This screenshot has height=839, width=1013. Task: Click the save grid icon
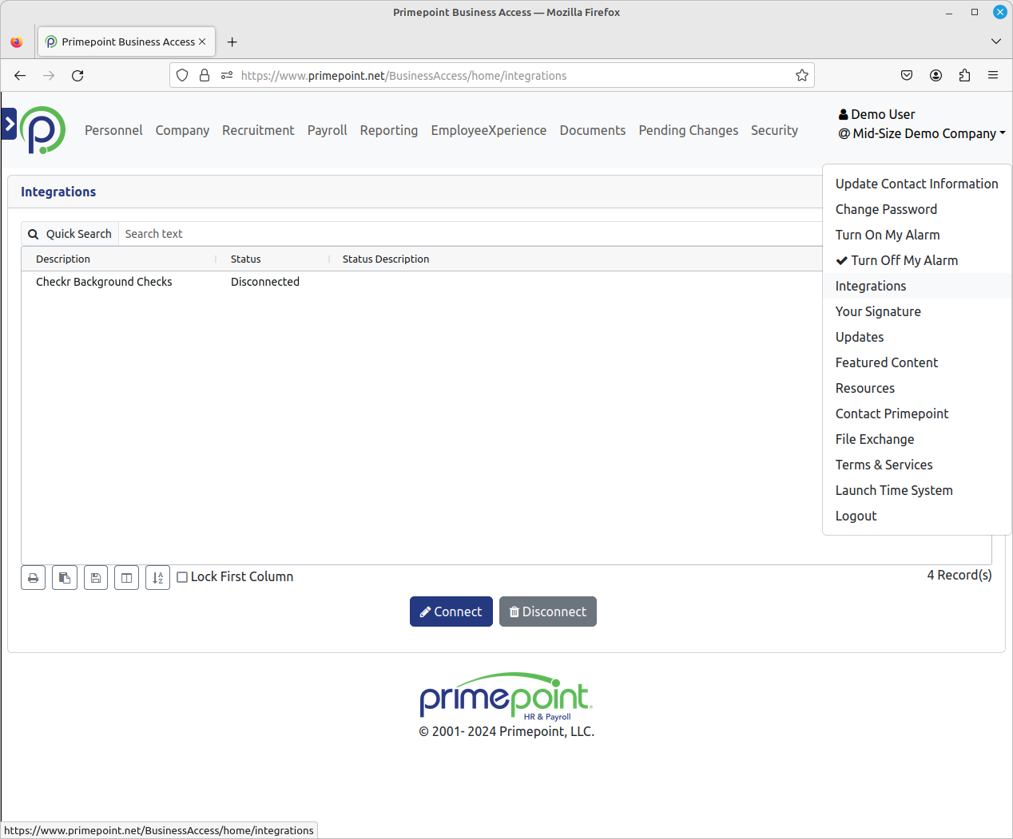[x=96, y=578]
